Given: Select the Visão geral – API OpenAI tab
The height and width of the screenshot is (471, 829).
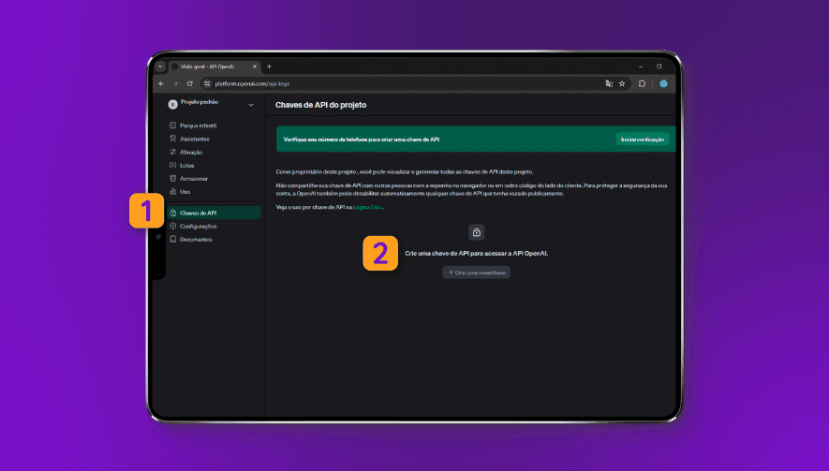Looking at the screenshot, I should (x=214, y=66).
